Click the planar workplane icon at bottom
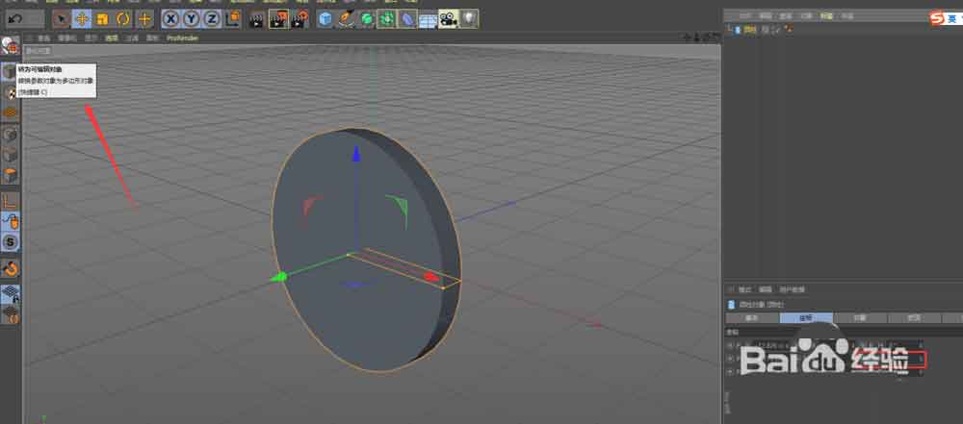The width and height of the screenshot is (963, 424). pos(11,314)
